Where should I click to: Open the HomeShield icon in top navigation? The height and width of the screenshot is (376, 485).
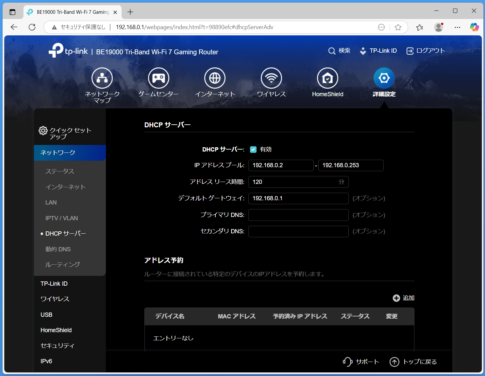tap(327, 78)
